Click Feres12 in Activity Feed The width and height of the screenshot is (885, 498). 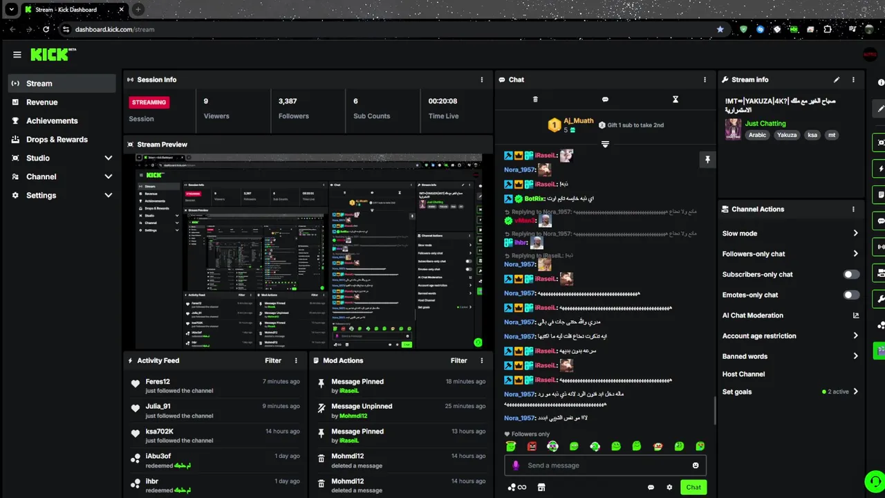tap(158, 382)
